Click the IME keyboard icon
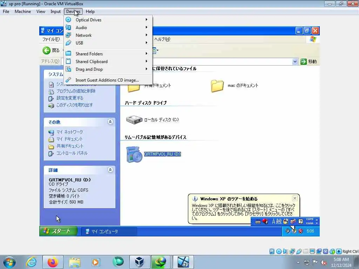This screenshot has width=359, height=269. pos(258,222)
